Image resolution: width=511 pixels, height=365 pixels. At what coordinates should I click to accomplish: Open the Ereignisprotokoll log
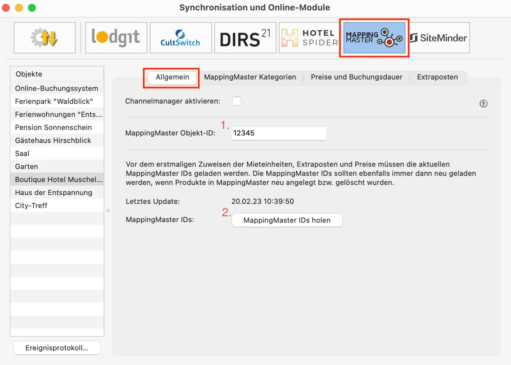[57, 348]
